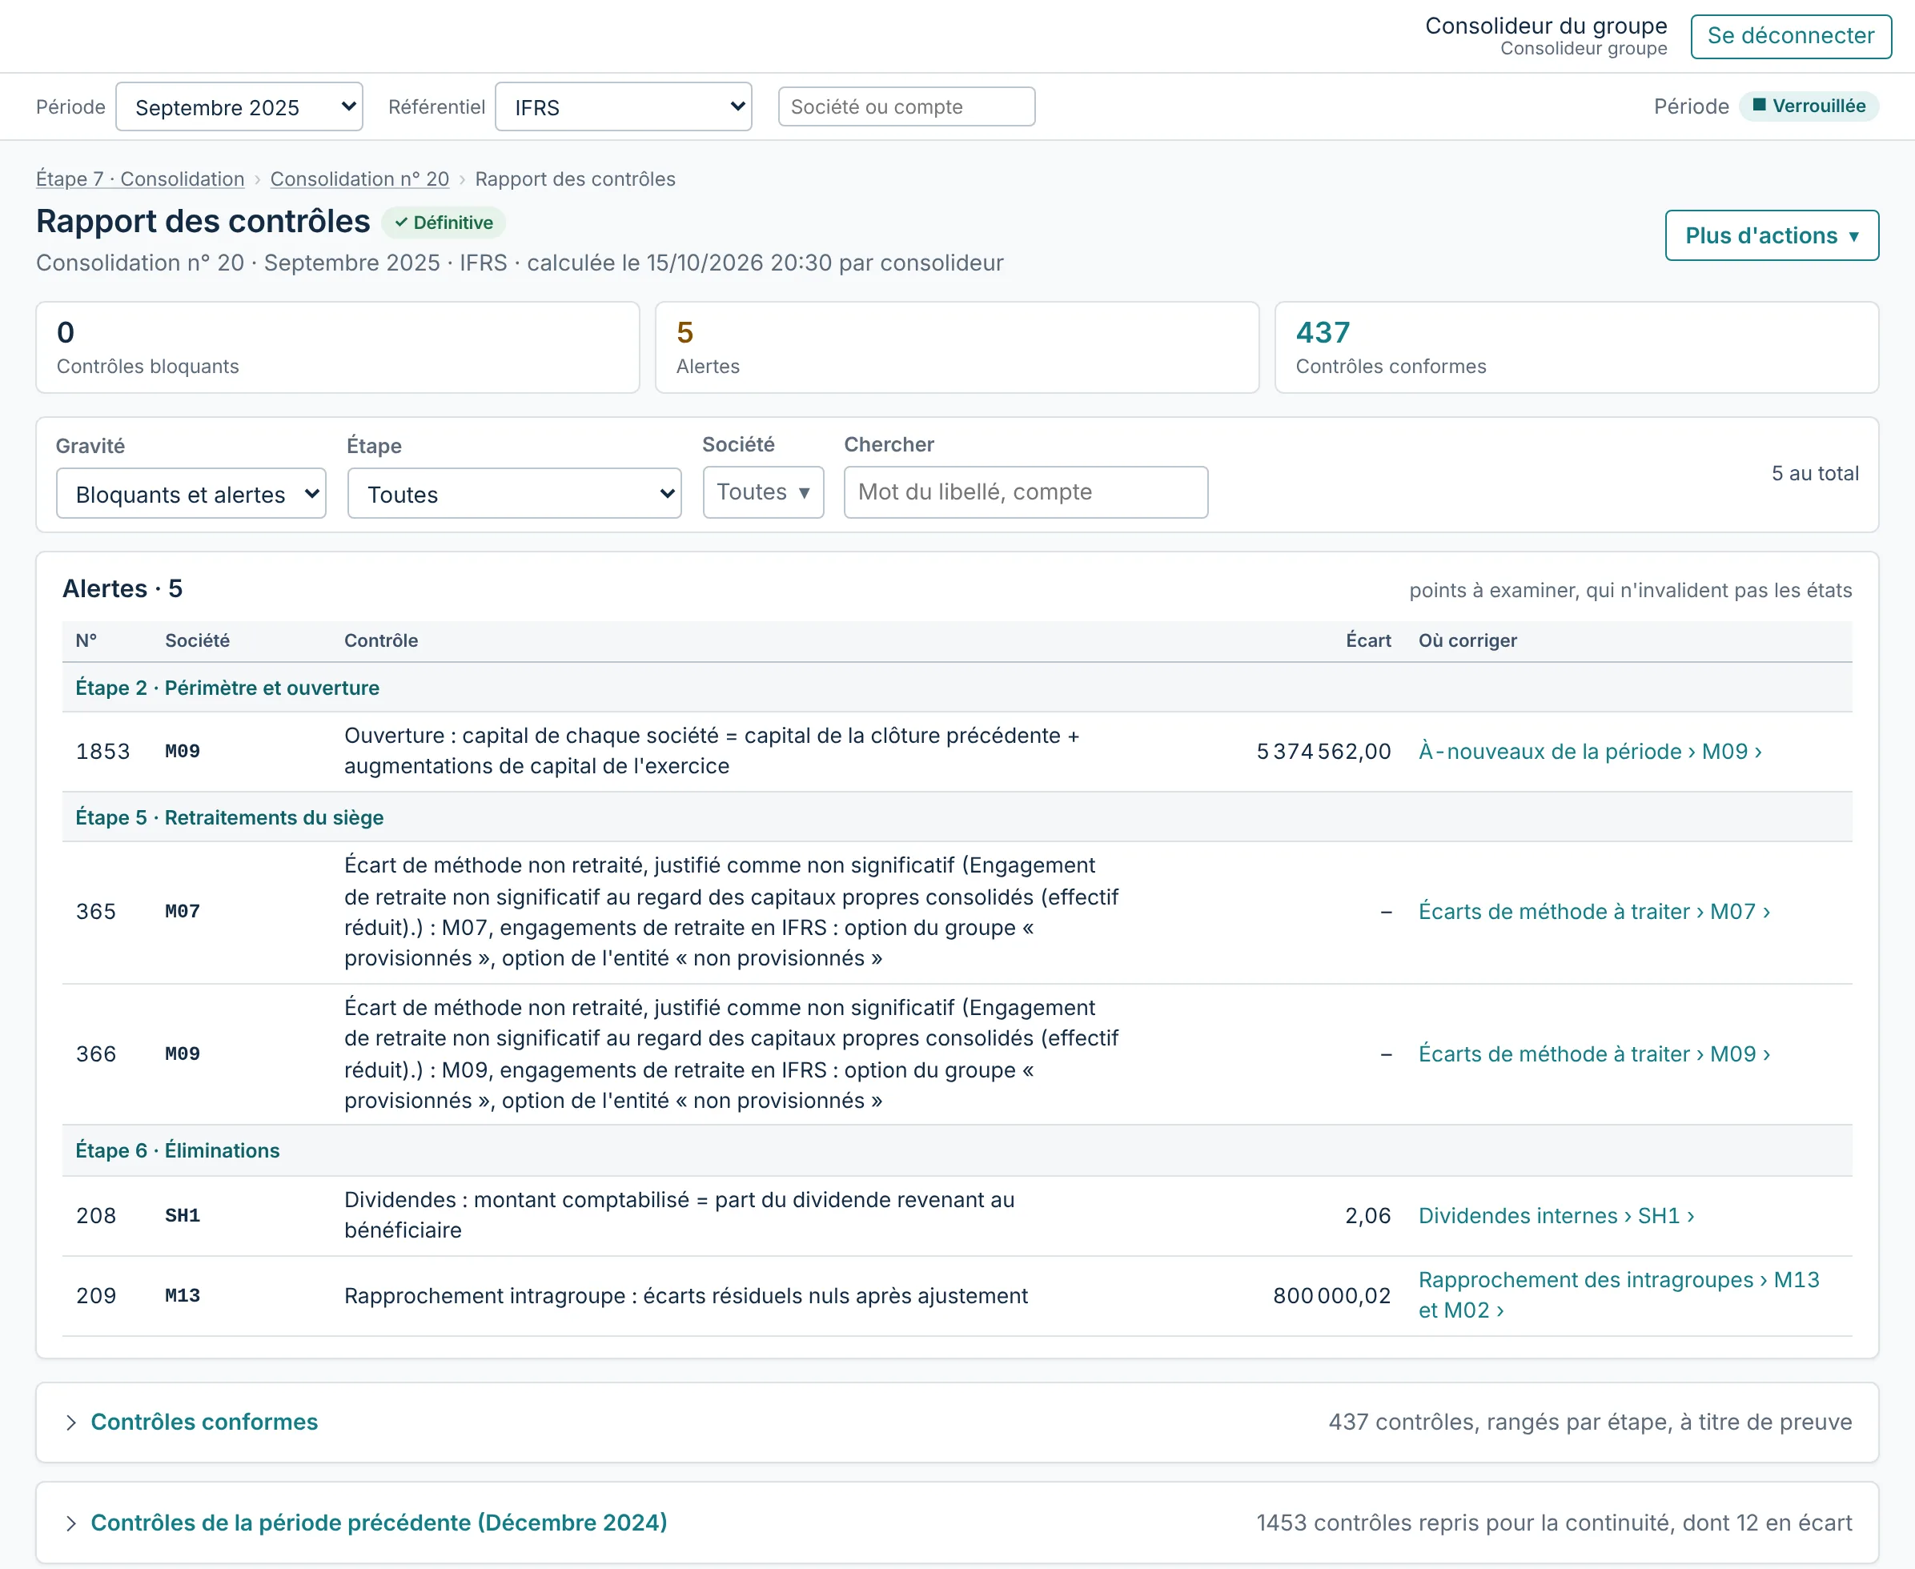Viewport: 1915px width, 1569px height.
Task: Open the Période Septembre 2025 dropdown
Action: 239,106
